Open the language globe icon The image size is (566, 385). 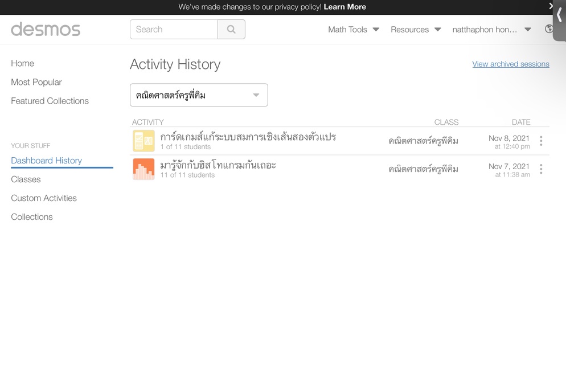[x=549, y=29]
